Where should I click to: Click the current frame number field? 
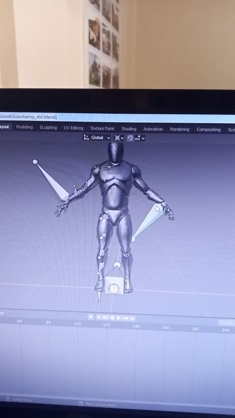point(227,323)
